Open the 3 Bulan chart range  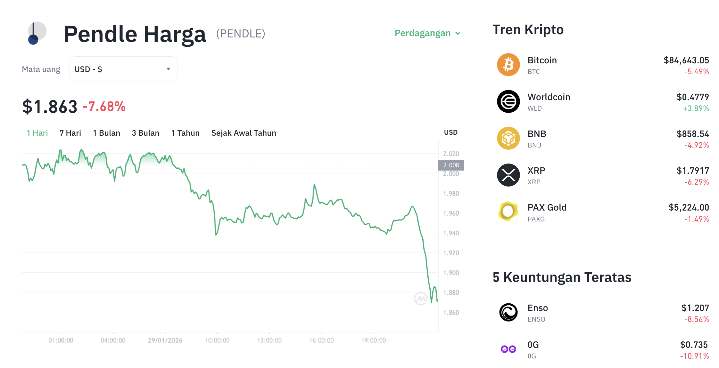[146, 133]
